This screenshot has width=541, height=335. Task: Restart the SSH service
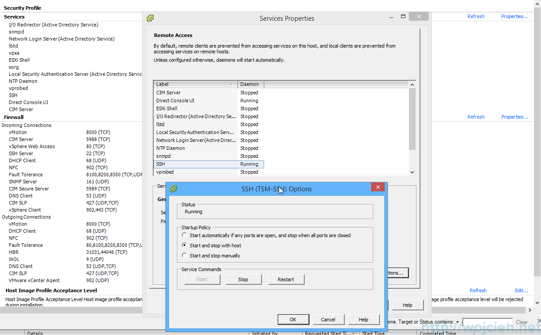coord(286,279)
